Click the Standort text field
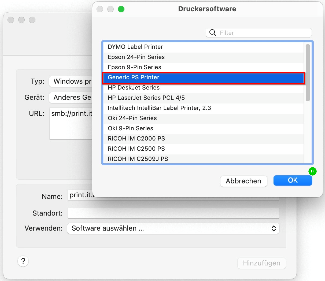The image size is (325, 281). [x=173, y=213]
